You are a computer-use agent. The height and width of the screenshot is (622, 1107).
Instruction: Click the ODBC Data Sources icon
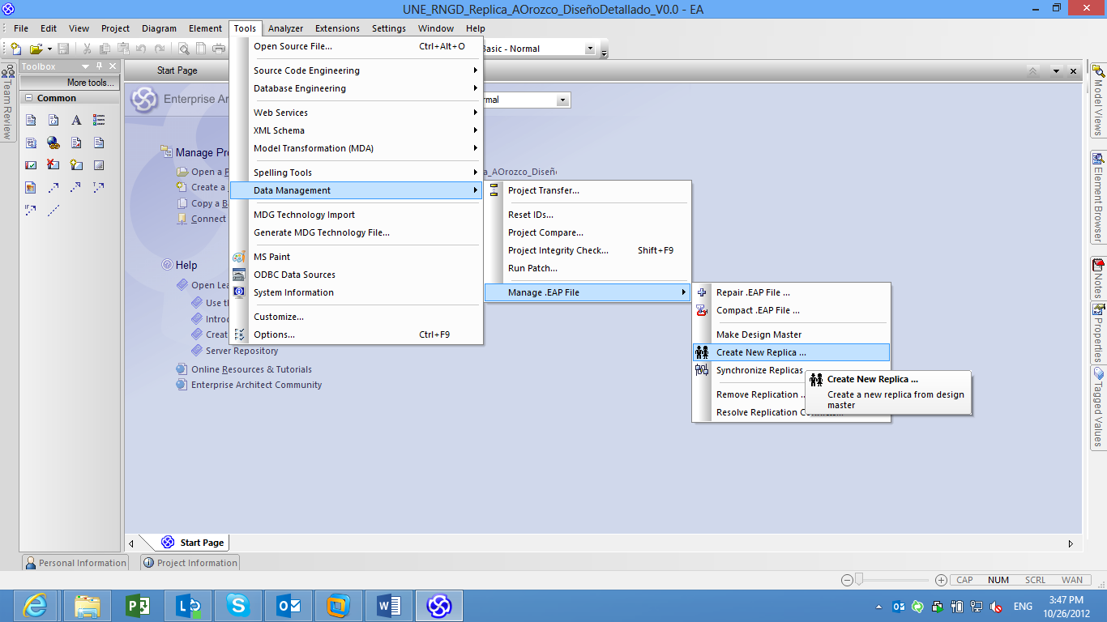click(239, 275)
